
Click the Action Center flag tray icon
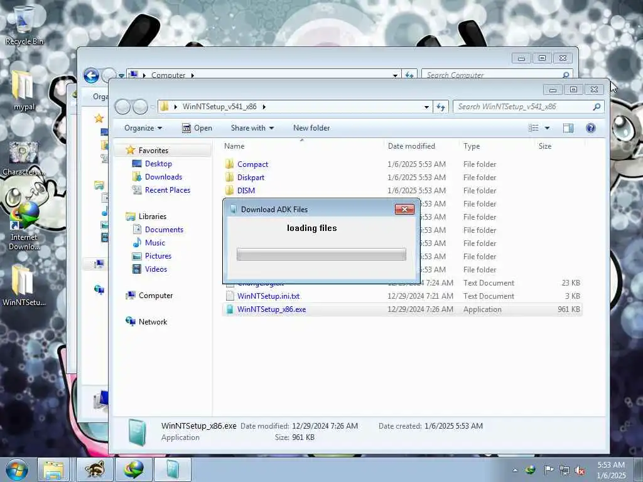pos(548,469)
